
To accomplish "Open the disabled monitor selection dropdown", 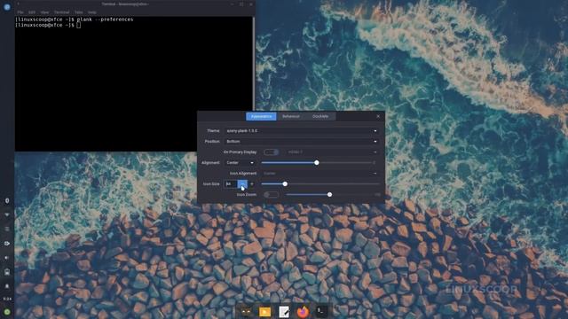I will (x=332, y=152).
